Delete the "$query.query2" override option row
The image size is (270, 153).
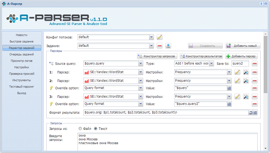pyautogui.click(x=254, y=104)
